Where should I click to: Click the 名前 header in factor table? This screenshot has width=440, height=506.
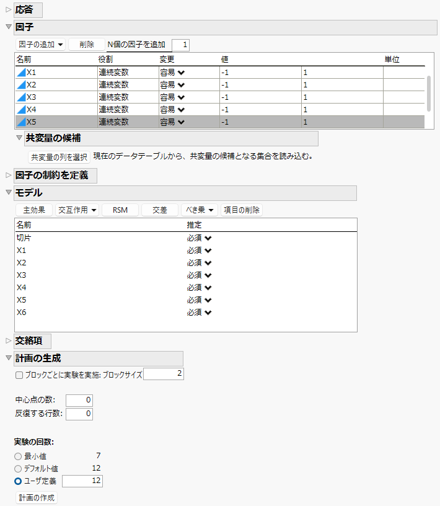click(x=24, y=60)
